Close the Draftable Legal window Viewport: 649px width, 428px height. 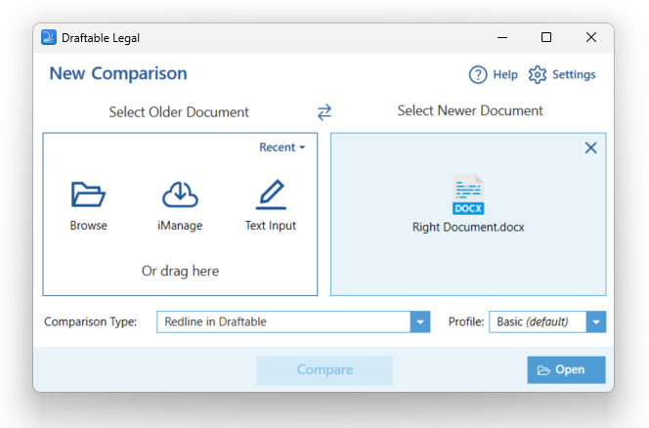591,37
